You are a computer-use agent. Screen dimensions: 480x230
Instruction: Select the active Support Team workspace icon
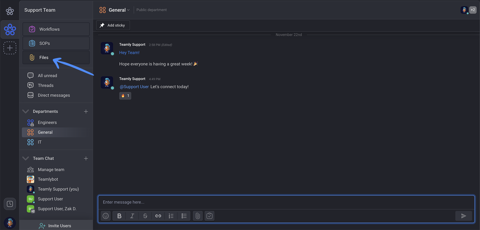point(10,29)
